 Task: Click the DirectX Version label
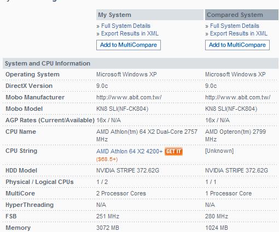coord(29,86)
